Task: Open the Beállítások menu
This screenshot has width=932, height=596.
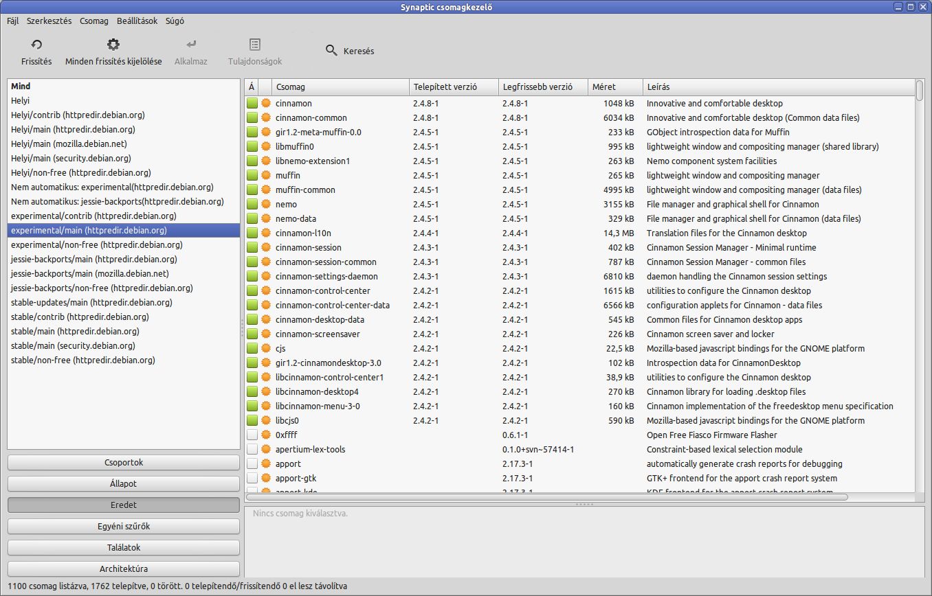Action: click(138, 21)
